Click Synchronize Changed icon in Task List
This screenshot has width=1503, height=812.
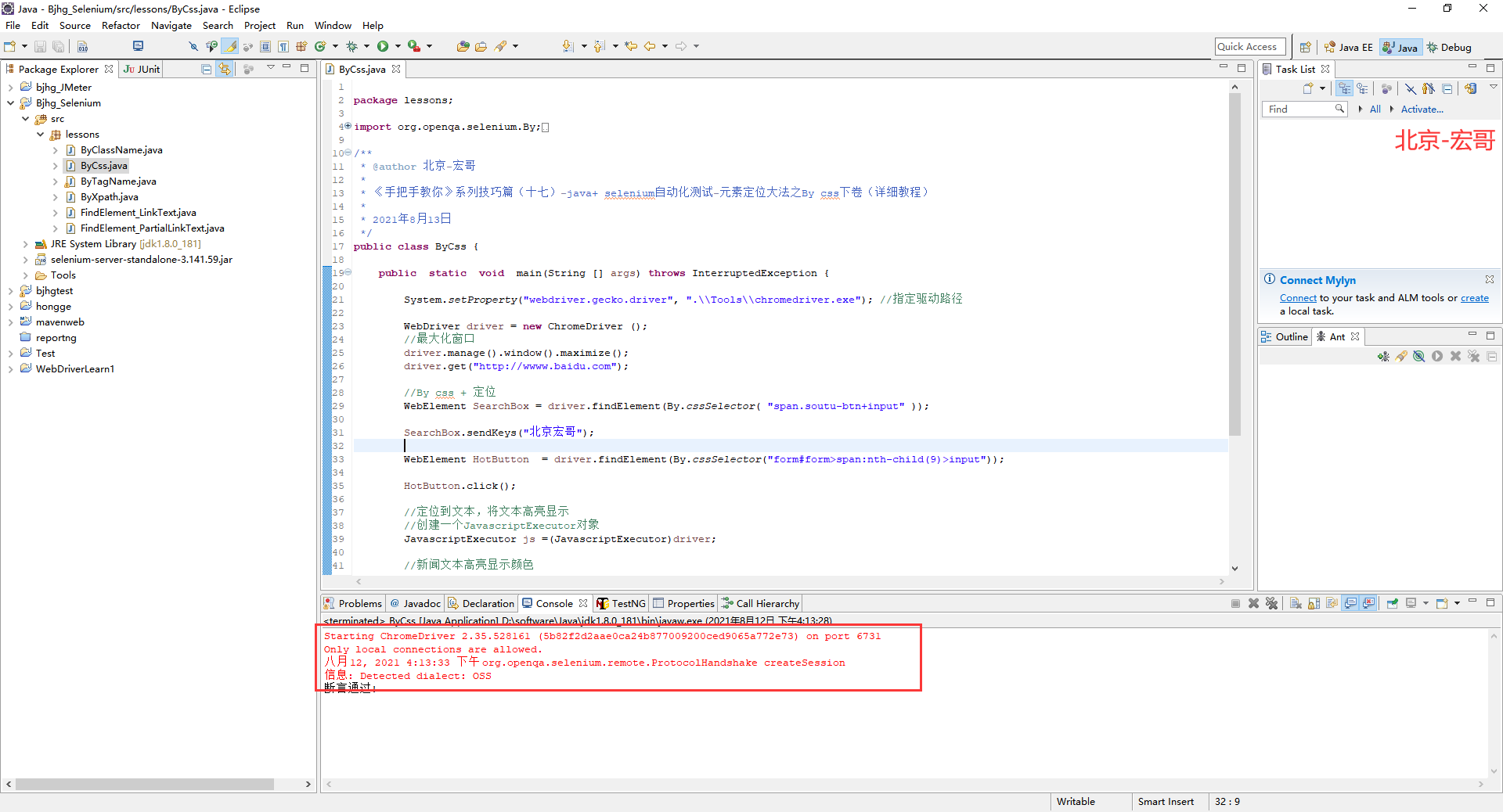pos(1471,88)
